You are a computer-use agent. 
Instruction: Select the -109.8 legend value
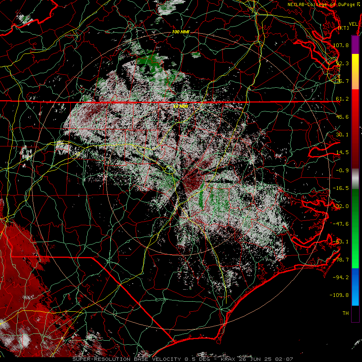point(339,295)
